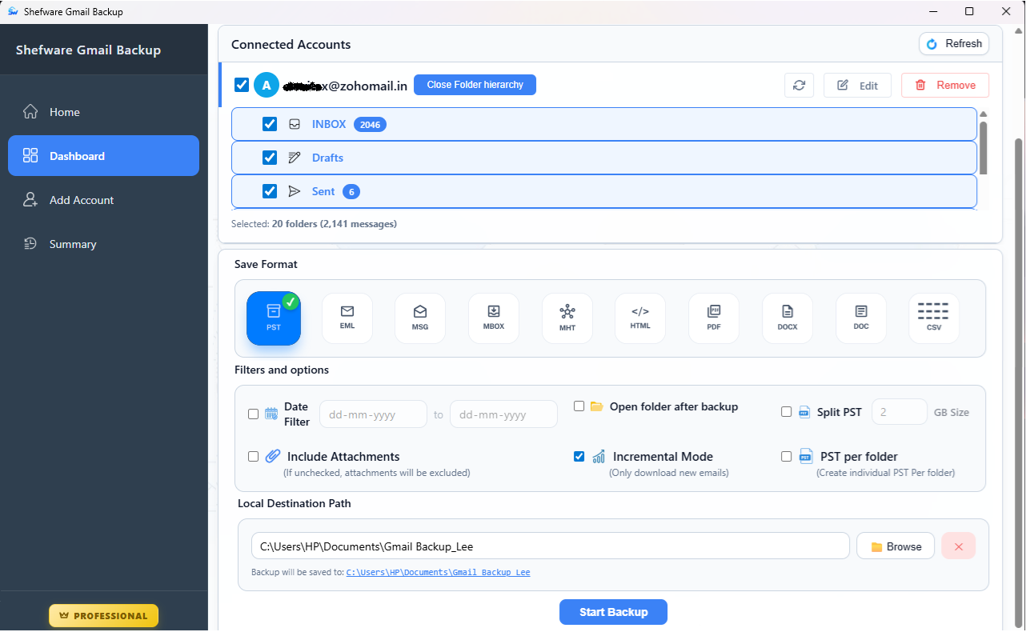Toggle the zohomail account checkbox

(x=241, y=85)
